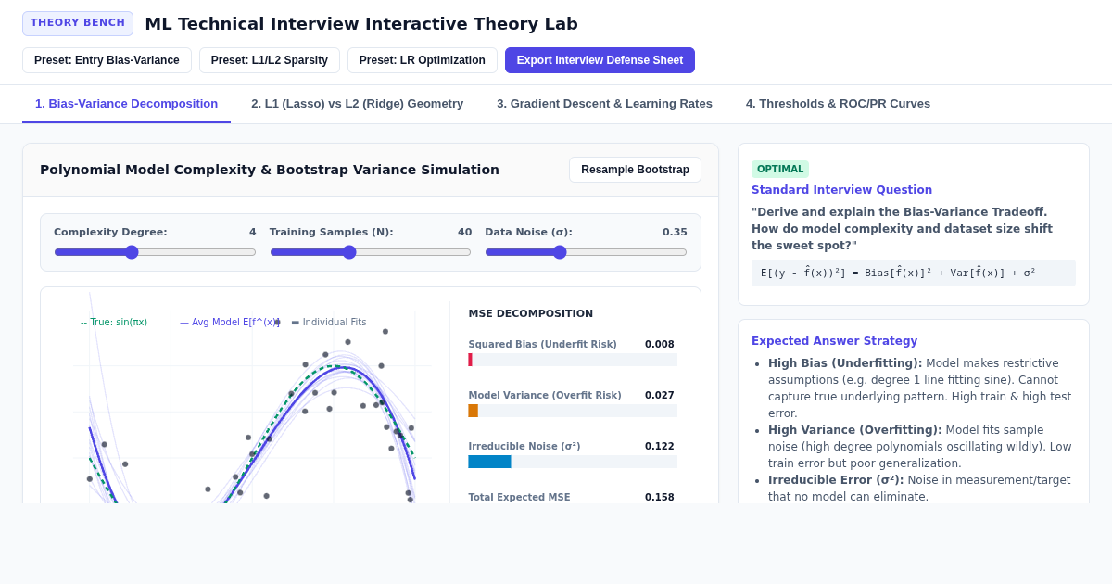Screen dimensions: 1112x584
Task: Select the Individual Fits legend entry
Action: tap(329, 323)
